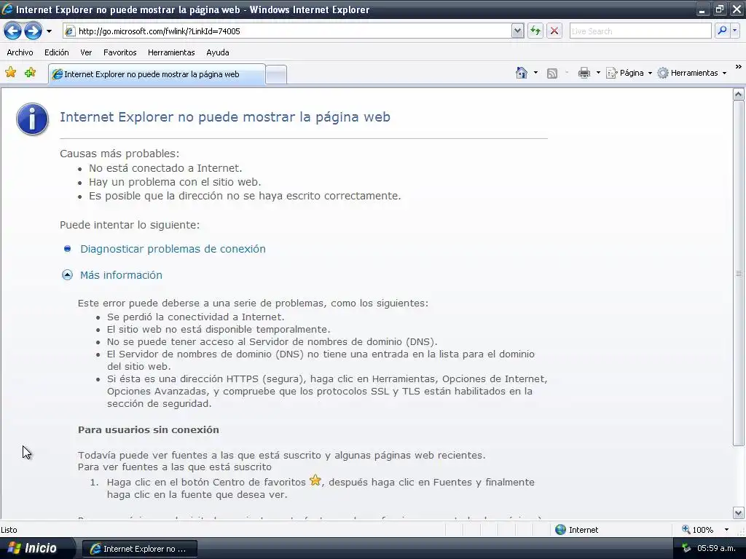Viewport: 746px width, 559px height.
Task: Add to Favorites with star-plus icon
Action: [x=31, y=73]
